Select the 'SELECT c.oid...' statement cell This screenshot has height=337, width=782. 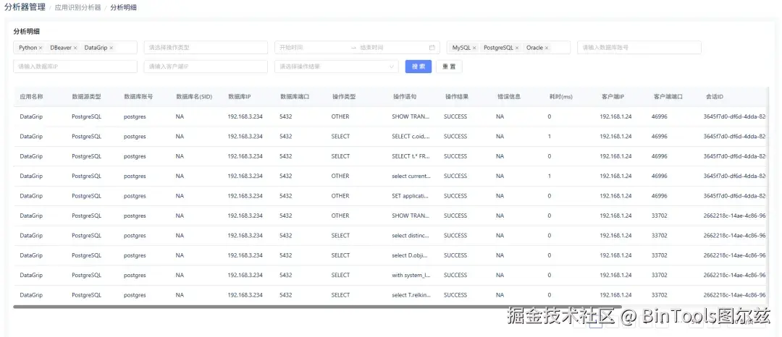[411, 137]
